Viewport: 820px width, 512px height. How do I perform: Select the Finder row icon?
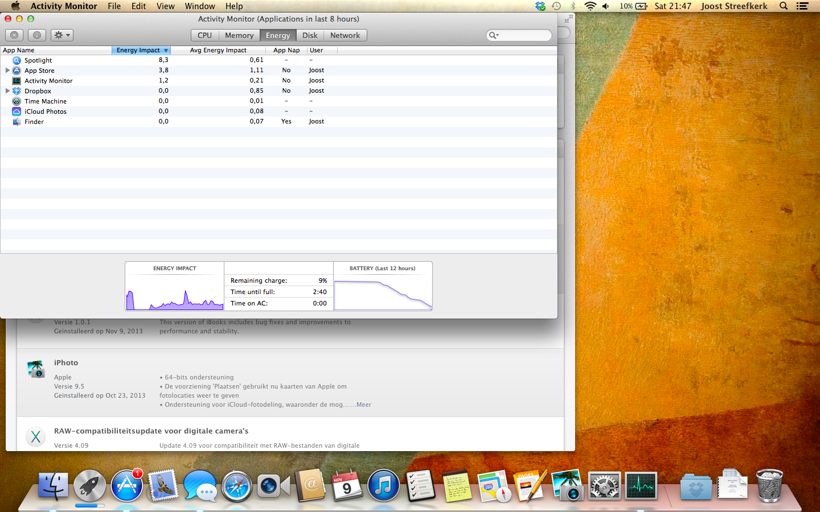[x=17, y=122]
